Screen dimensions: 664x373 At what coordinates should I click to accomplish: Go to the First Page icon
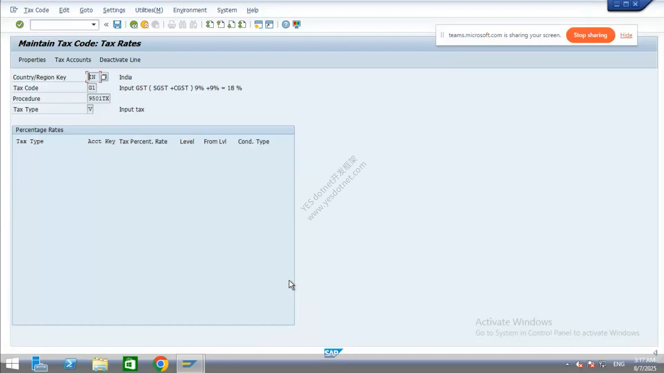[210, 25]
